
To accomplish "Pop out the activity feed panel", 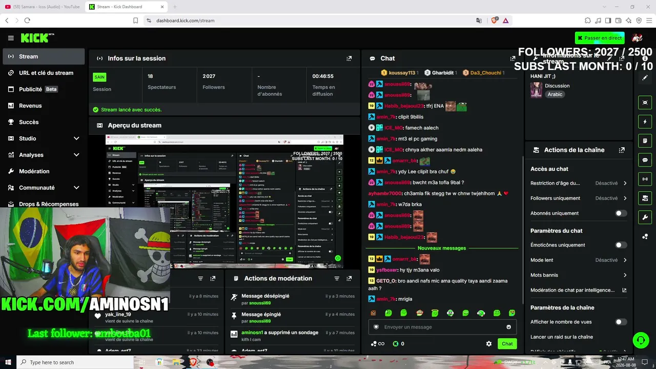I will [213, 278].
